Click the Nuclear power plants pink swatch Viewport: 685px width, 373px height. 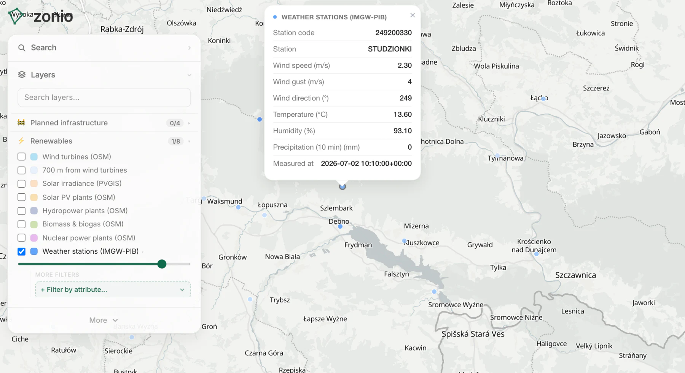(x=34, y=238)
